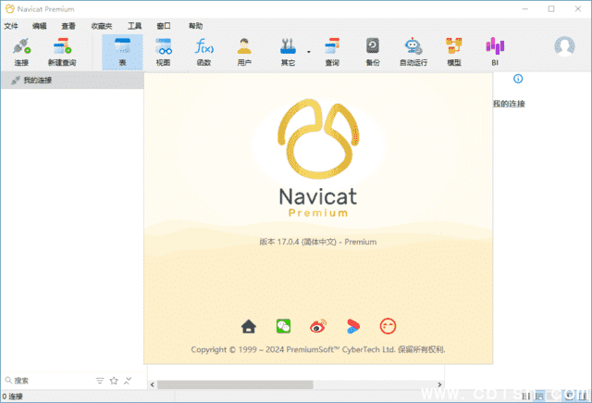Switch to list view in status bar

(x=526, y=397)
